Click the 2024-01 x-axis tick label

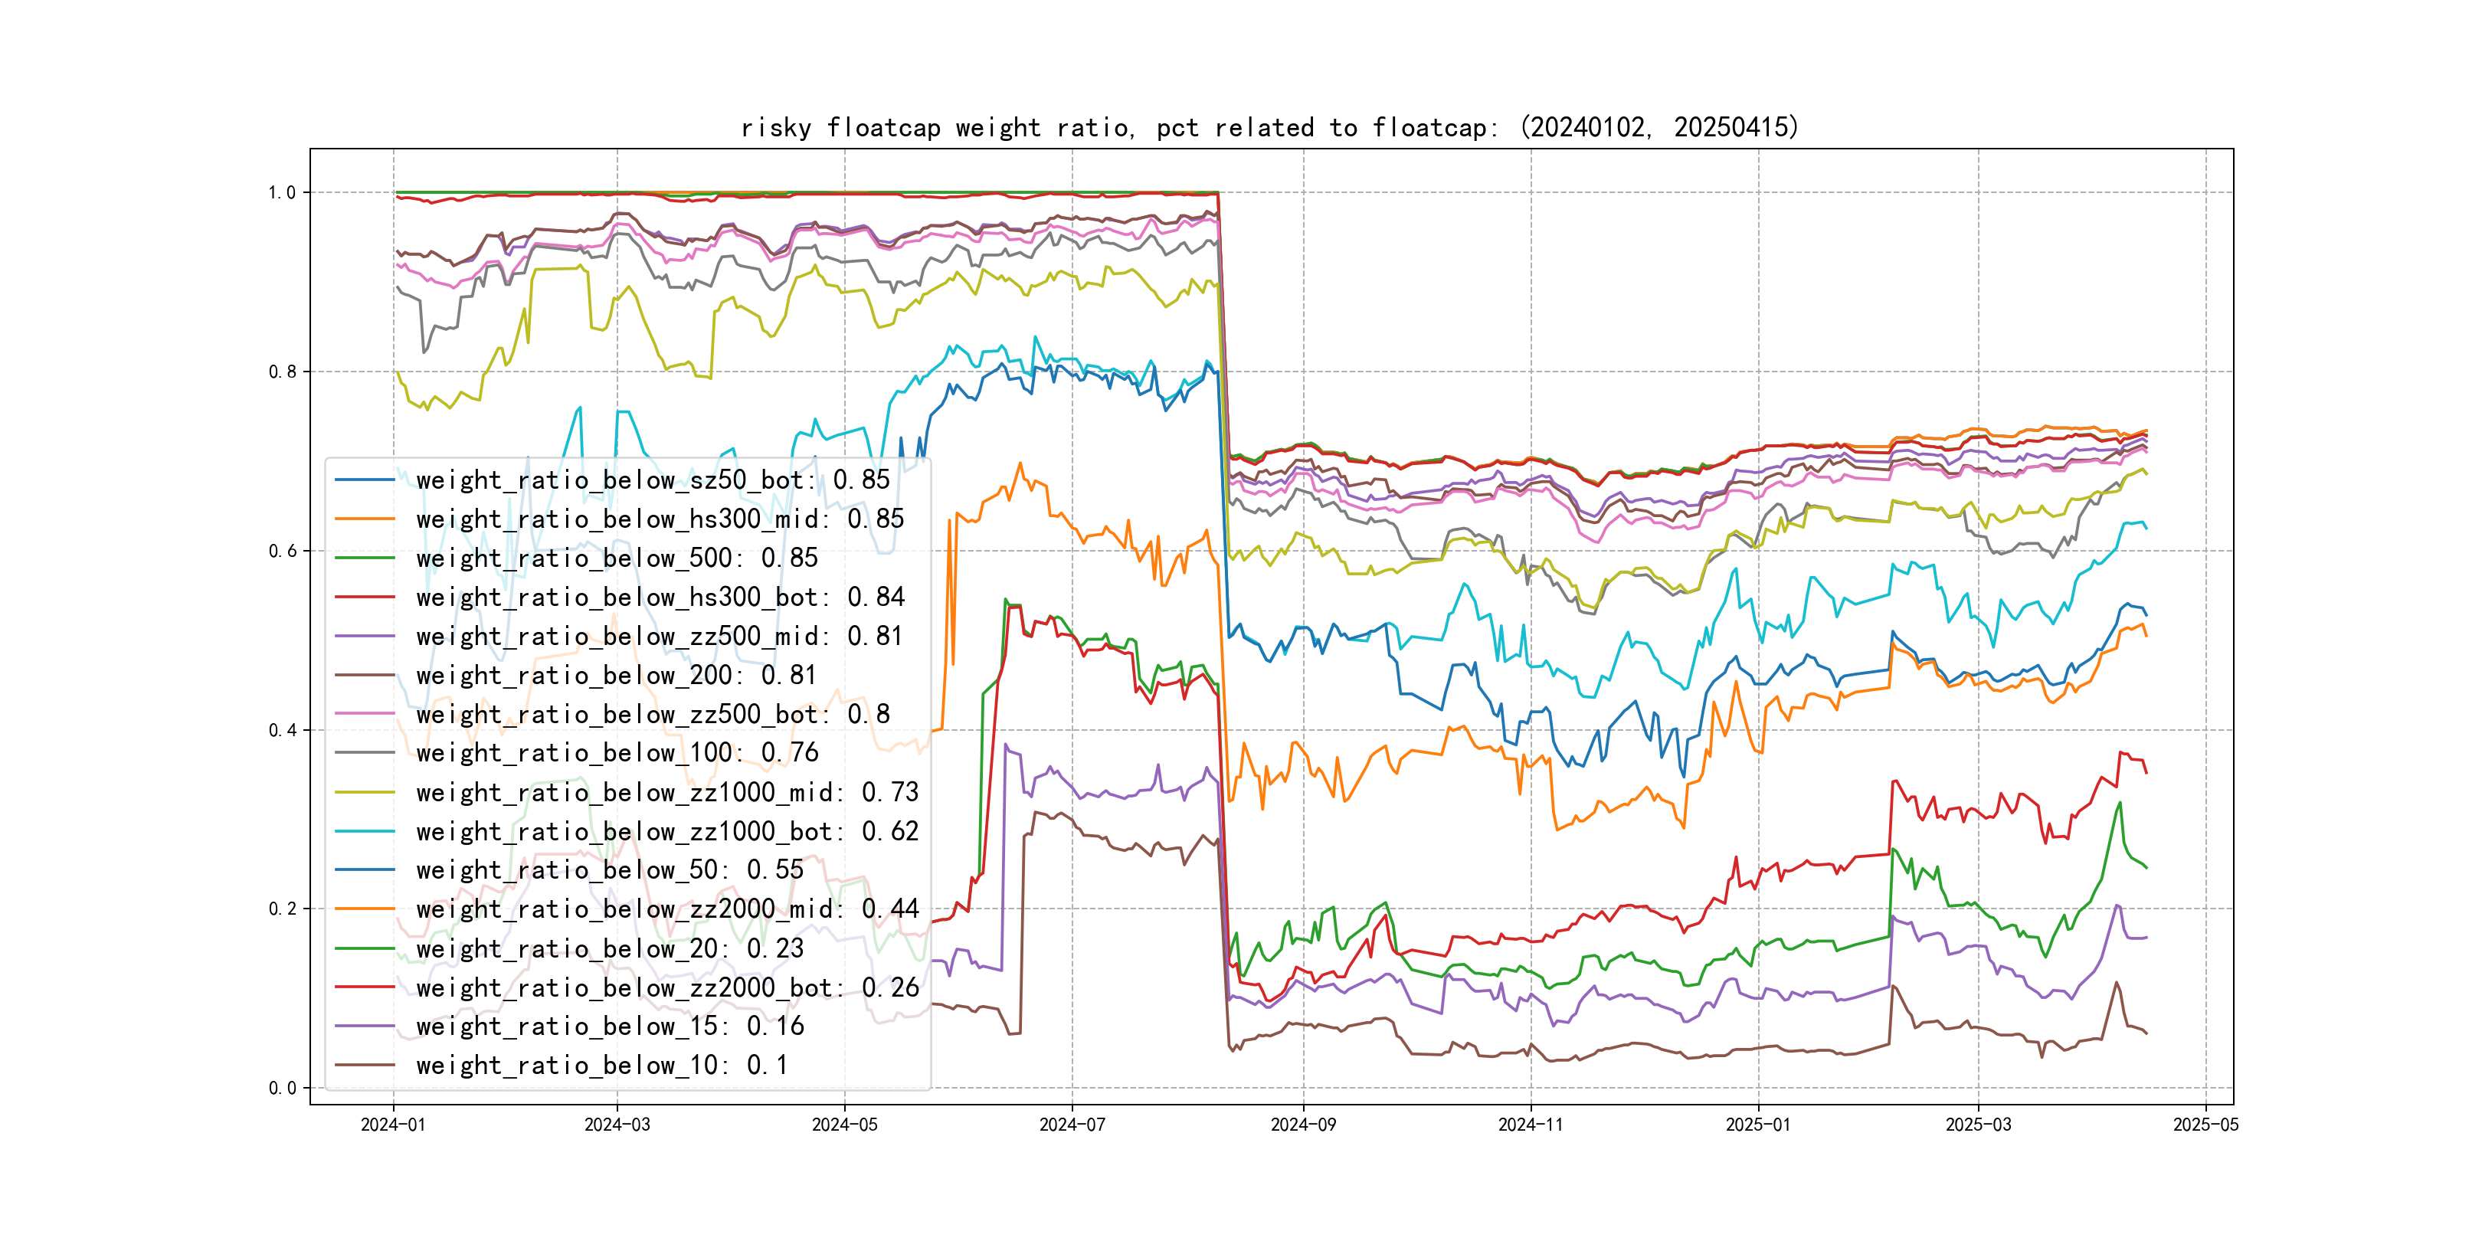(x=392, y=1125)
